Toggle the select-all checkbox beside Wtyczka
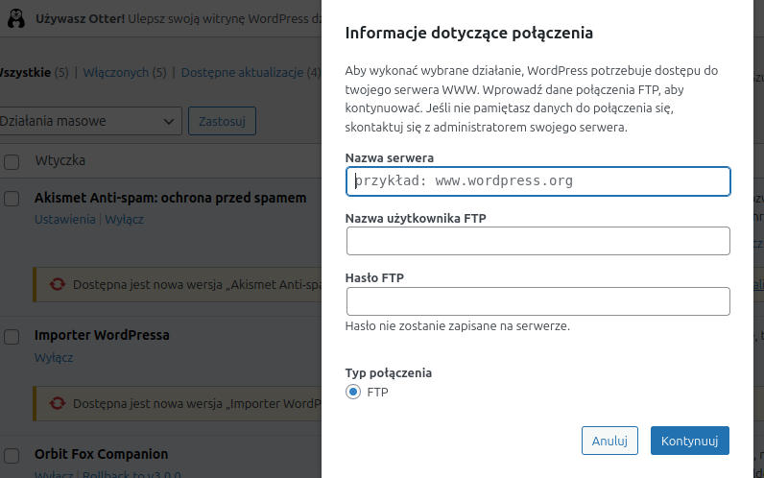The image size is (764, 478). click(12, 161)
